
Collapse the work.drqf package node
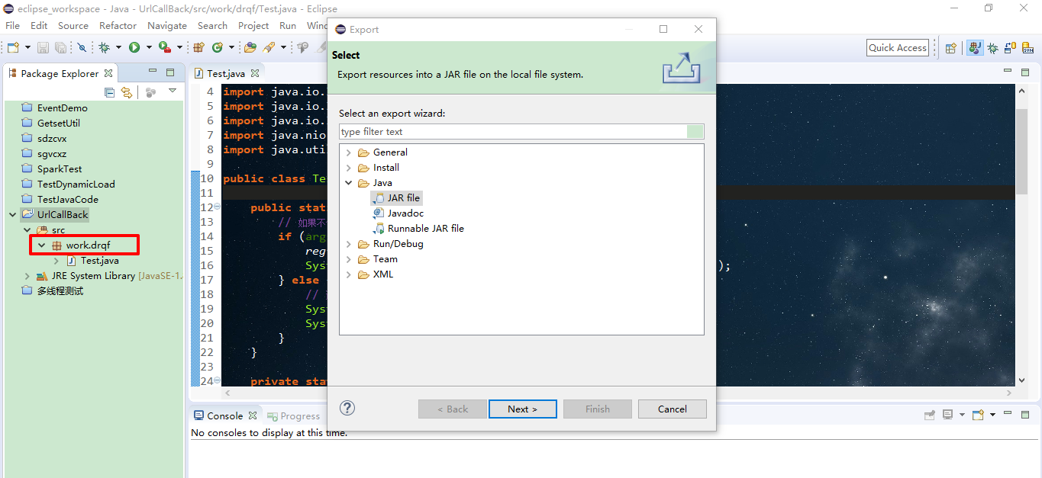point(42,245)
